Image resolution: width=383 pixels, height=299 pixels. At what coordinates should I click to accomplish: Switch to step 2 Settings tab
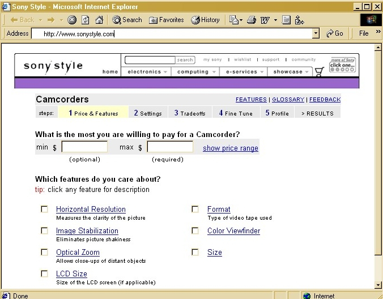pyautogui.click(x=148, y=113)
